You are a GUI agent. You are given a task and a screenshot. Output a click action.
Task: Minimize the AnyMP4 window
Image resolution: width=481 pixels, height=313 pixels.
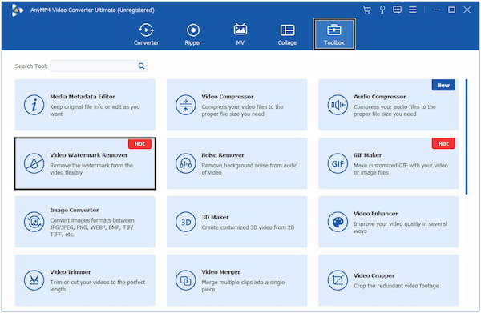coord(437,10)
